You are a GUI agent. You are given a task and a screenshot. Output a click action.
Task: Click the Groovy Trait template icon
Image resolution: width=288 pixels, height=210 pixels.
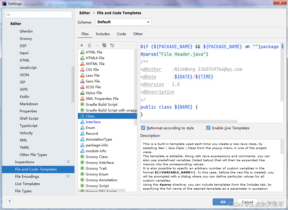pyautogui.click(x=82, y=168)
